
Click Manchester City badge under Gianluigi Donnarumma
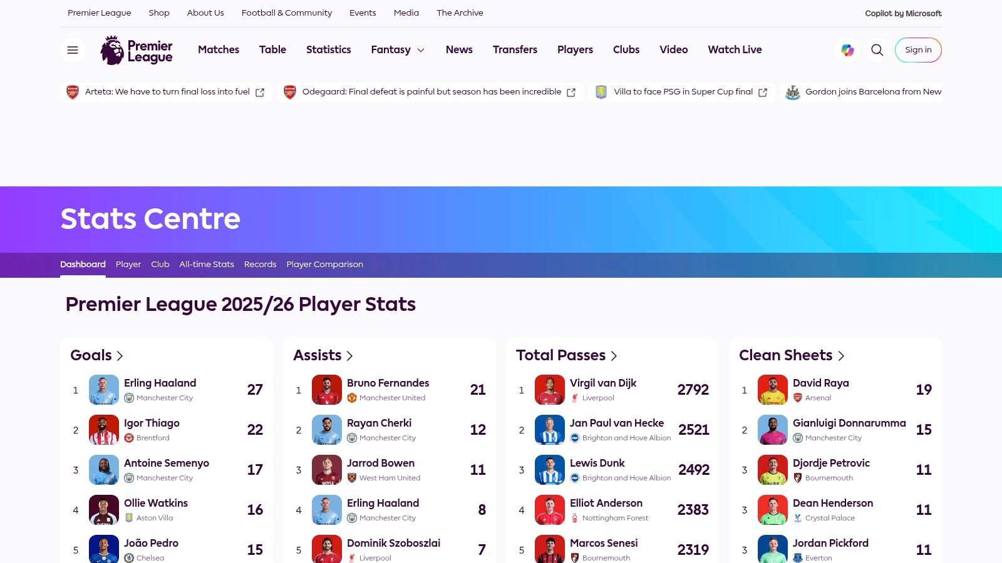click(798, 438)
